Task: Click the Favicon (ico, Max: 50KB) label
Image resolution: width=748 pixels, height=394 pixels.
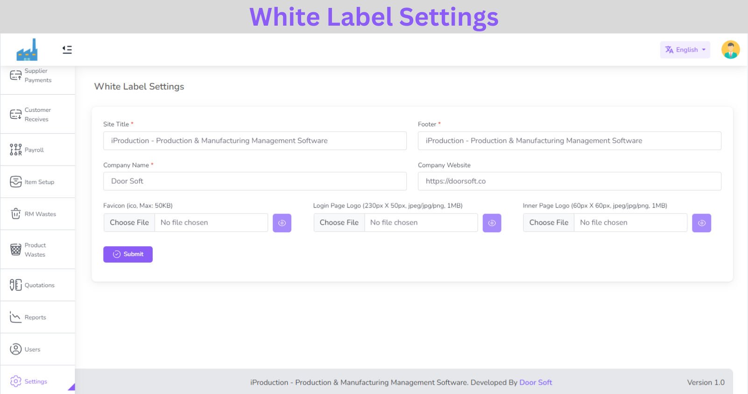Action: 138,206
